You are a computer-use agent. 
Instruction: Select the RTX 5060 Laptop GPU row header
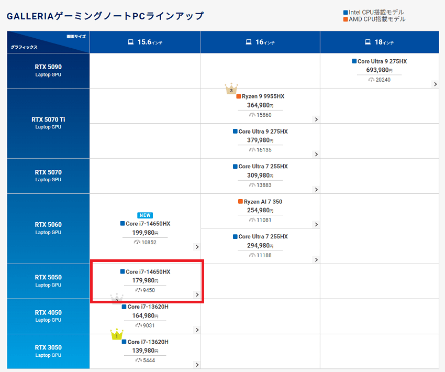48,228
